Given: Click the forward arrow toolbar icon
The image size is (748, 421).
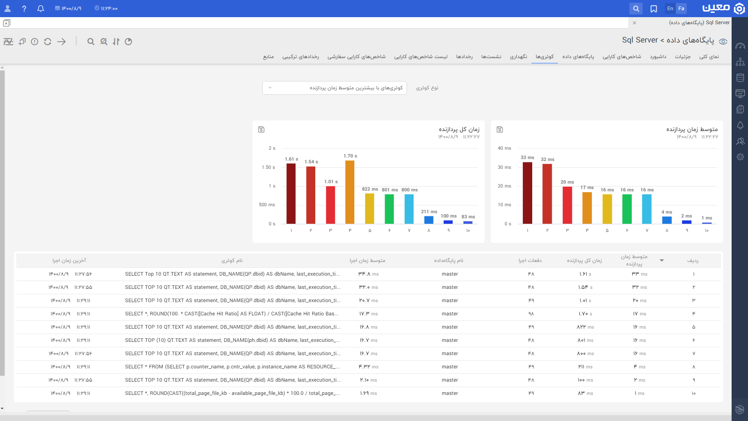Looking at the screenshot, I should coord(62,41).
